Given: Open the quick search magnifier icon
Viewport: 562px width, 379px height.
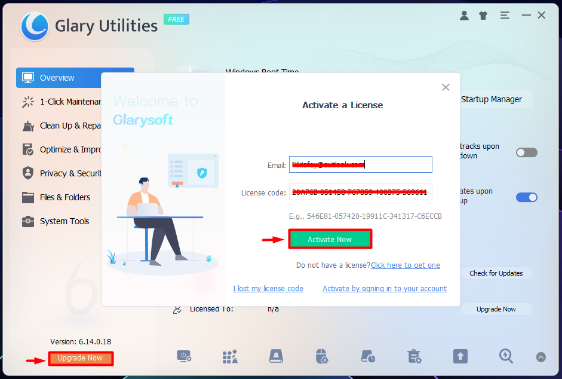Looking at the screenshot, I should click(506, 356).
